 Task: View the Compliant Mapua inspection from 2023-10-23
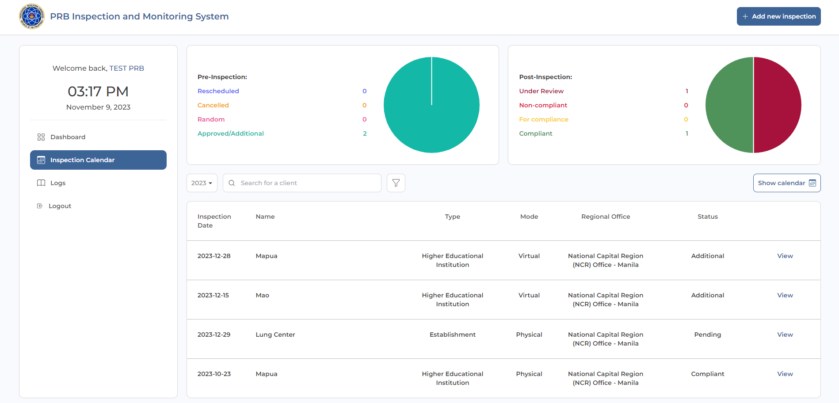tap(785, 374)
